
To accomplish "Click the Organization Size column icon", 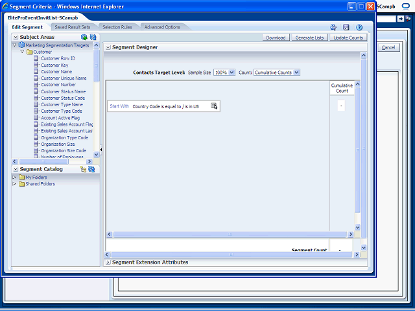I will 36,144.
